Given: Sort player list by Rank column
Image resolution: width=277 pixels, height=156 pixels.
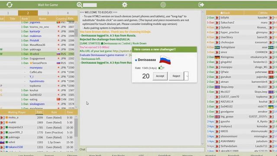Looking at the screenshot, I should 25,19.
